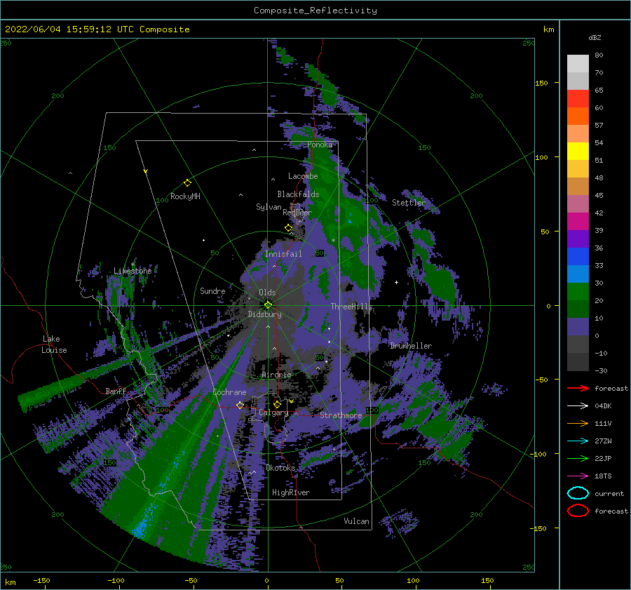Click the RockyMH yellow station marker
This screenshot has height=590, width=631.
pos(187,183)
